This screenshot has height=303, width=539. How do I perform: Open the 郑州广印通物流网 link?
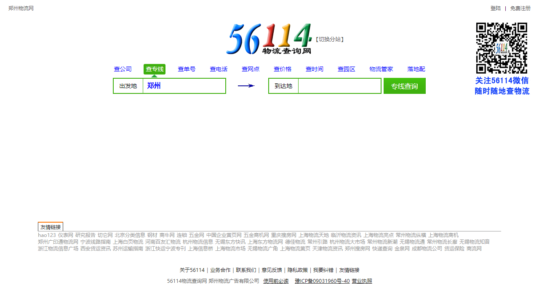tap(58, 242)
